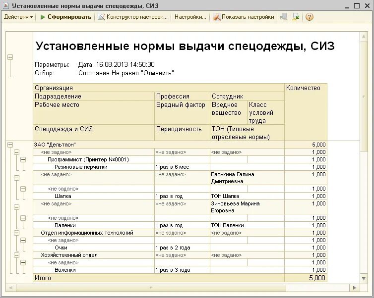
Task: Click the ТОН Валенки cell
Action: pyautogui.click(x=247, y=225)
